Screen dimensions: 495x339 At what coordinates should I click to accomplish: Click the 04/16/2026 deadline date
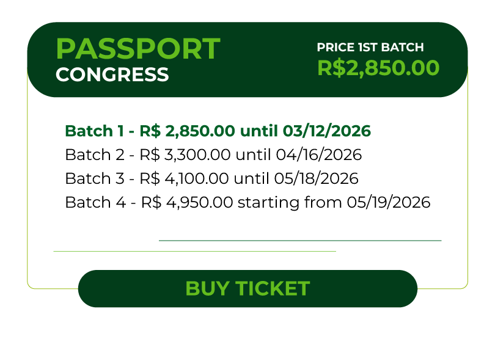[318, 155]
